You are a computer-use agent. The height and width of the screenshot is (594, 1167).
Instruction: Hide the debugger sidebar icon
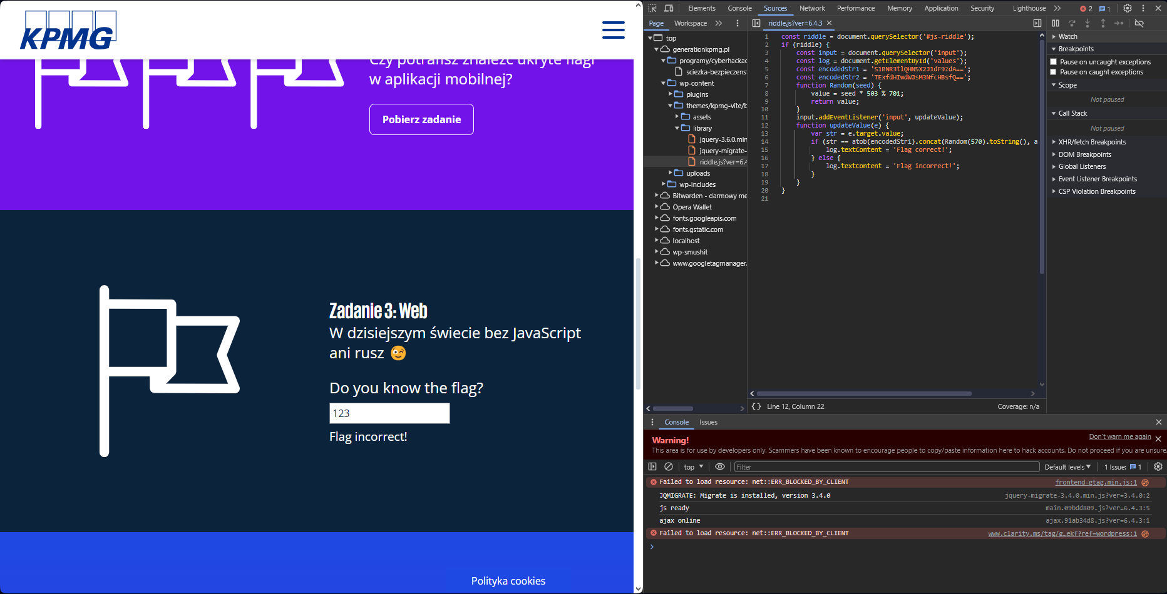coord(1037,23)
